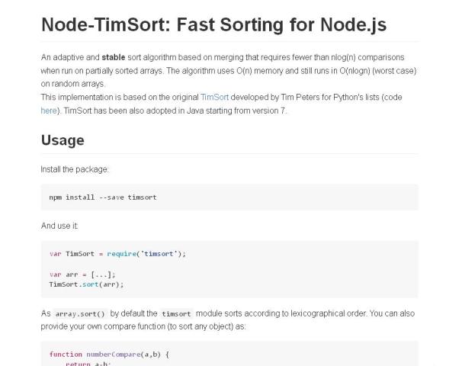Image resolution: width=462 pixels, height=366 pixels.
Task: Follow the 'here' code link
Action: click(x=48, y=111)
